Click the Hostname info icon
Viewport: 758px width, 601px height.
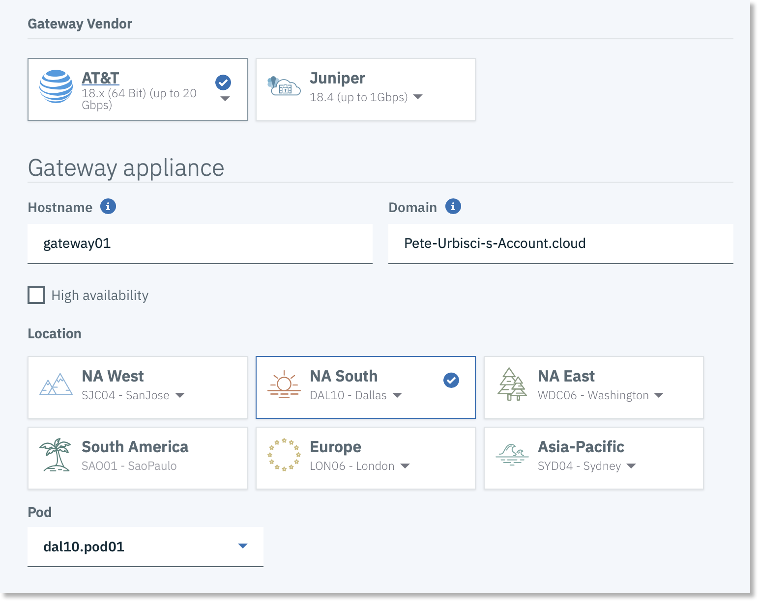pyautogui.click(x=108, y=206)
